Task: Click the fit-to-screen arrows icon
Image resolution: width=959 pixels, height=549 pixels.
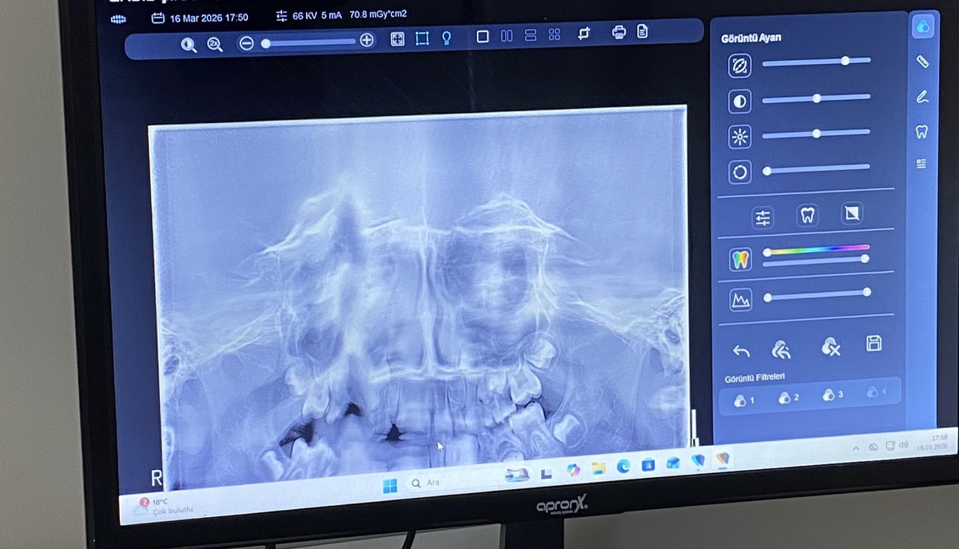Action: 397,39
